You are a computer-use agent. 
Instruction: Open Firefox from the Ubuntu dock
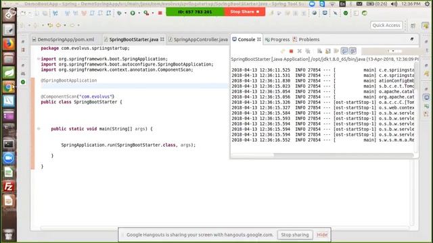tap(9, 44)
